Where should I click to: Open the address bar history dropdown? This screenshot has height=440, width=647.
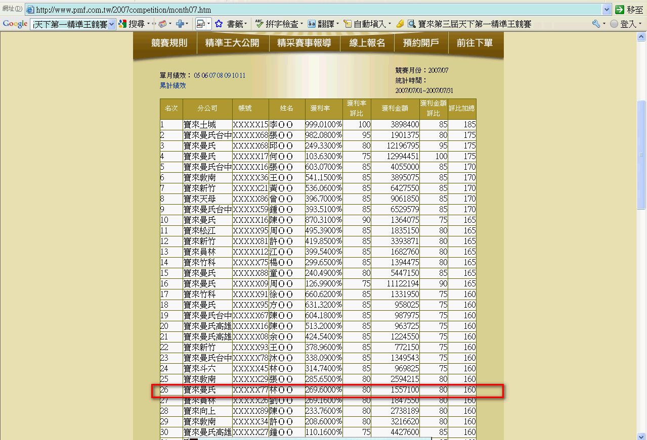607,10
